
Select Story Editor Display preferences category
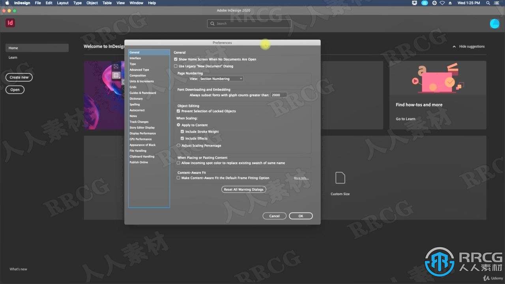[149, 127]
